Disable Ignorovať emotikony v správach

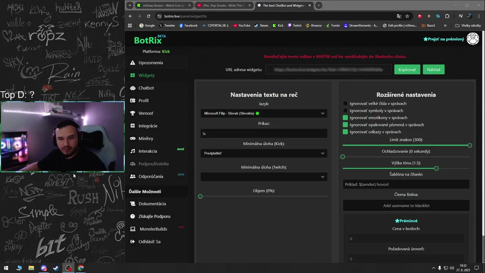(x=345, y=118)
